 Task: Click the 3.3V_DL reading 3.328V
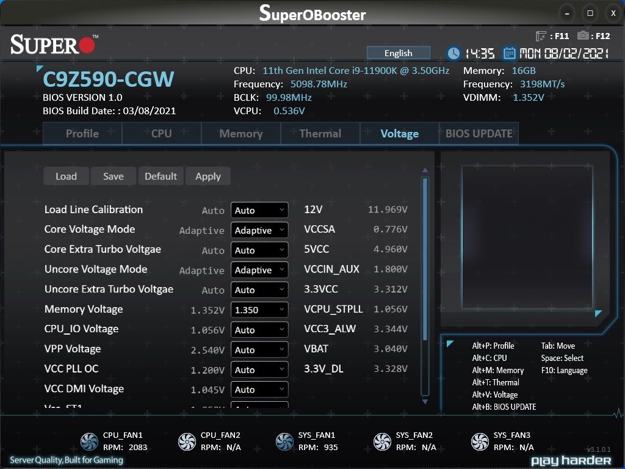pyautogui.click(x=390, y=369)
